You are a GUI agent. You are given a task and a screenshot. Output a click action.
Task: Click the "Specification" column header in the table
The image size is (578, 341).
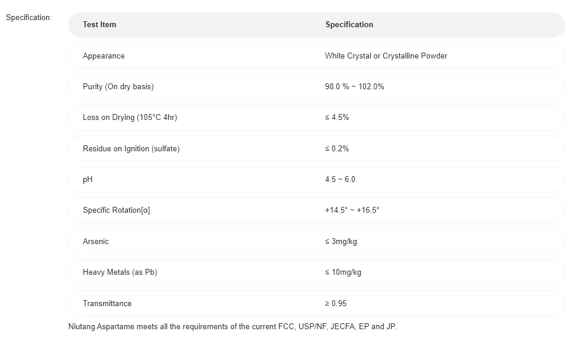pyautogui.click(x=349, y=25)
